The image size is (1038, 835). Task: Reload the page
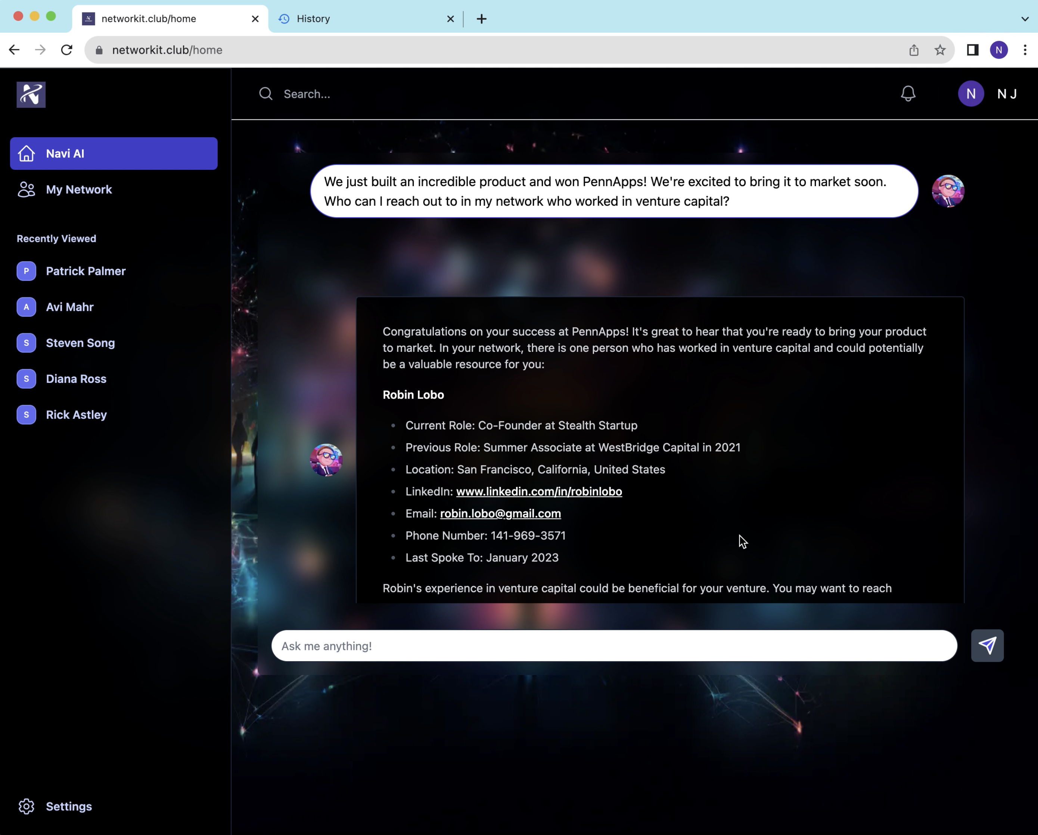(67, 50)
